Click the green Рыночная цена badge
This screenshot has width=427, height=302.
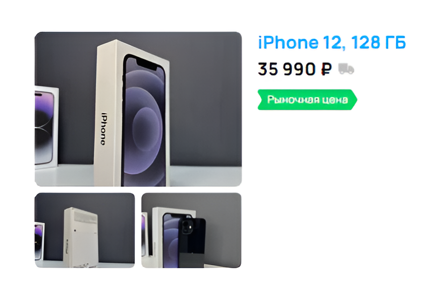click(x=307, y=99)
